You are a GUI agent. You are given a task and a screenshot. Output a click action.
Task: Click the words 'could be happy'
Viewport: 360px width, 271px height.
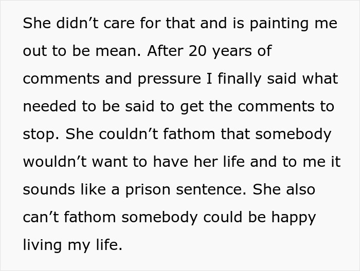tap(260, 218)
